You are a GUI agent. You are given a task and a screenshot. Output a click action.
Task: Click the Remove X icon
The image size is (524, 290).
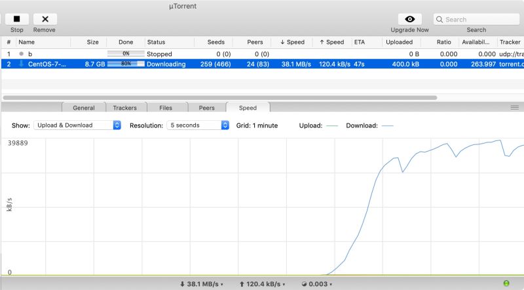pyautogui.click(x=45, y=19)
